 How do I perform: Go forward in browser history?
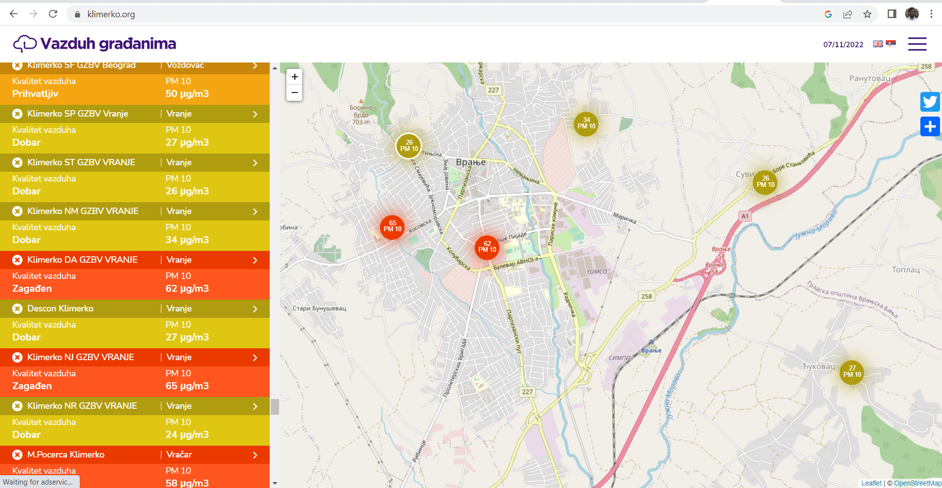[x=33, y=14]
